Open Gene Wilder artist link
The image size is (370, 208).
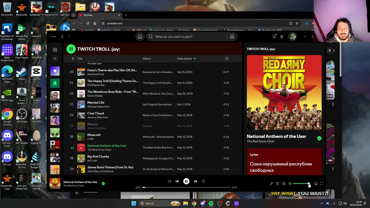[95, 96]
